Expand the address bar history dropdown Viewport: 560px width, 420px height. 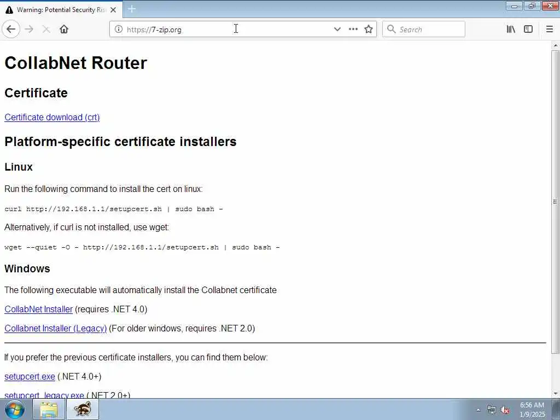337,30
